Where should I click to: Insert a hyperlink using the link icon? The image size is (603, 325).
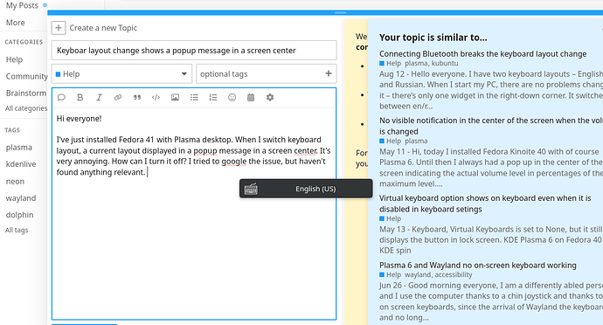118,97
